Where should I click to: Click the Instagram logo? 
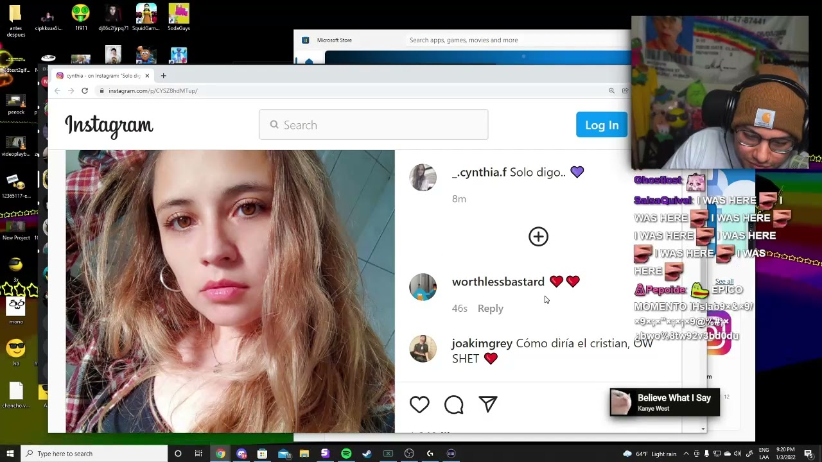pos(109,126)
